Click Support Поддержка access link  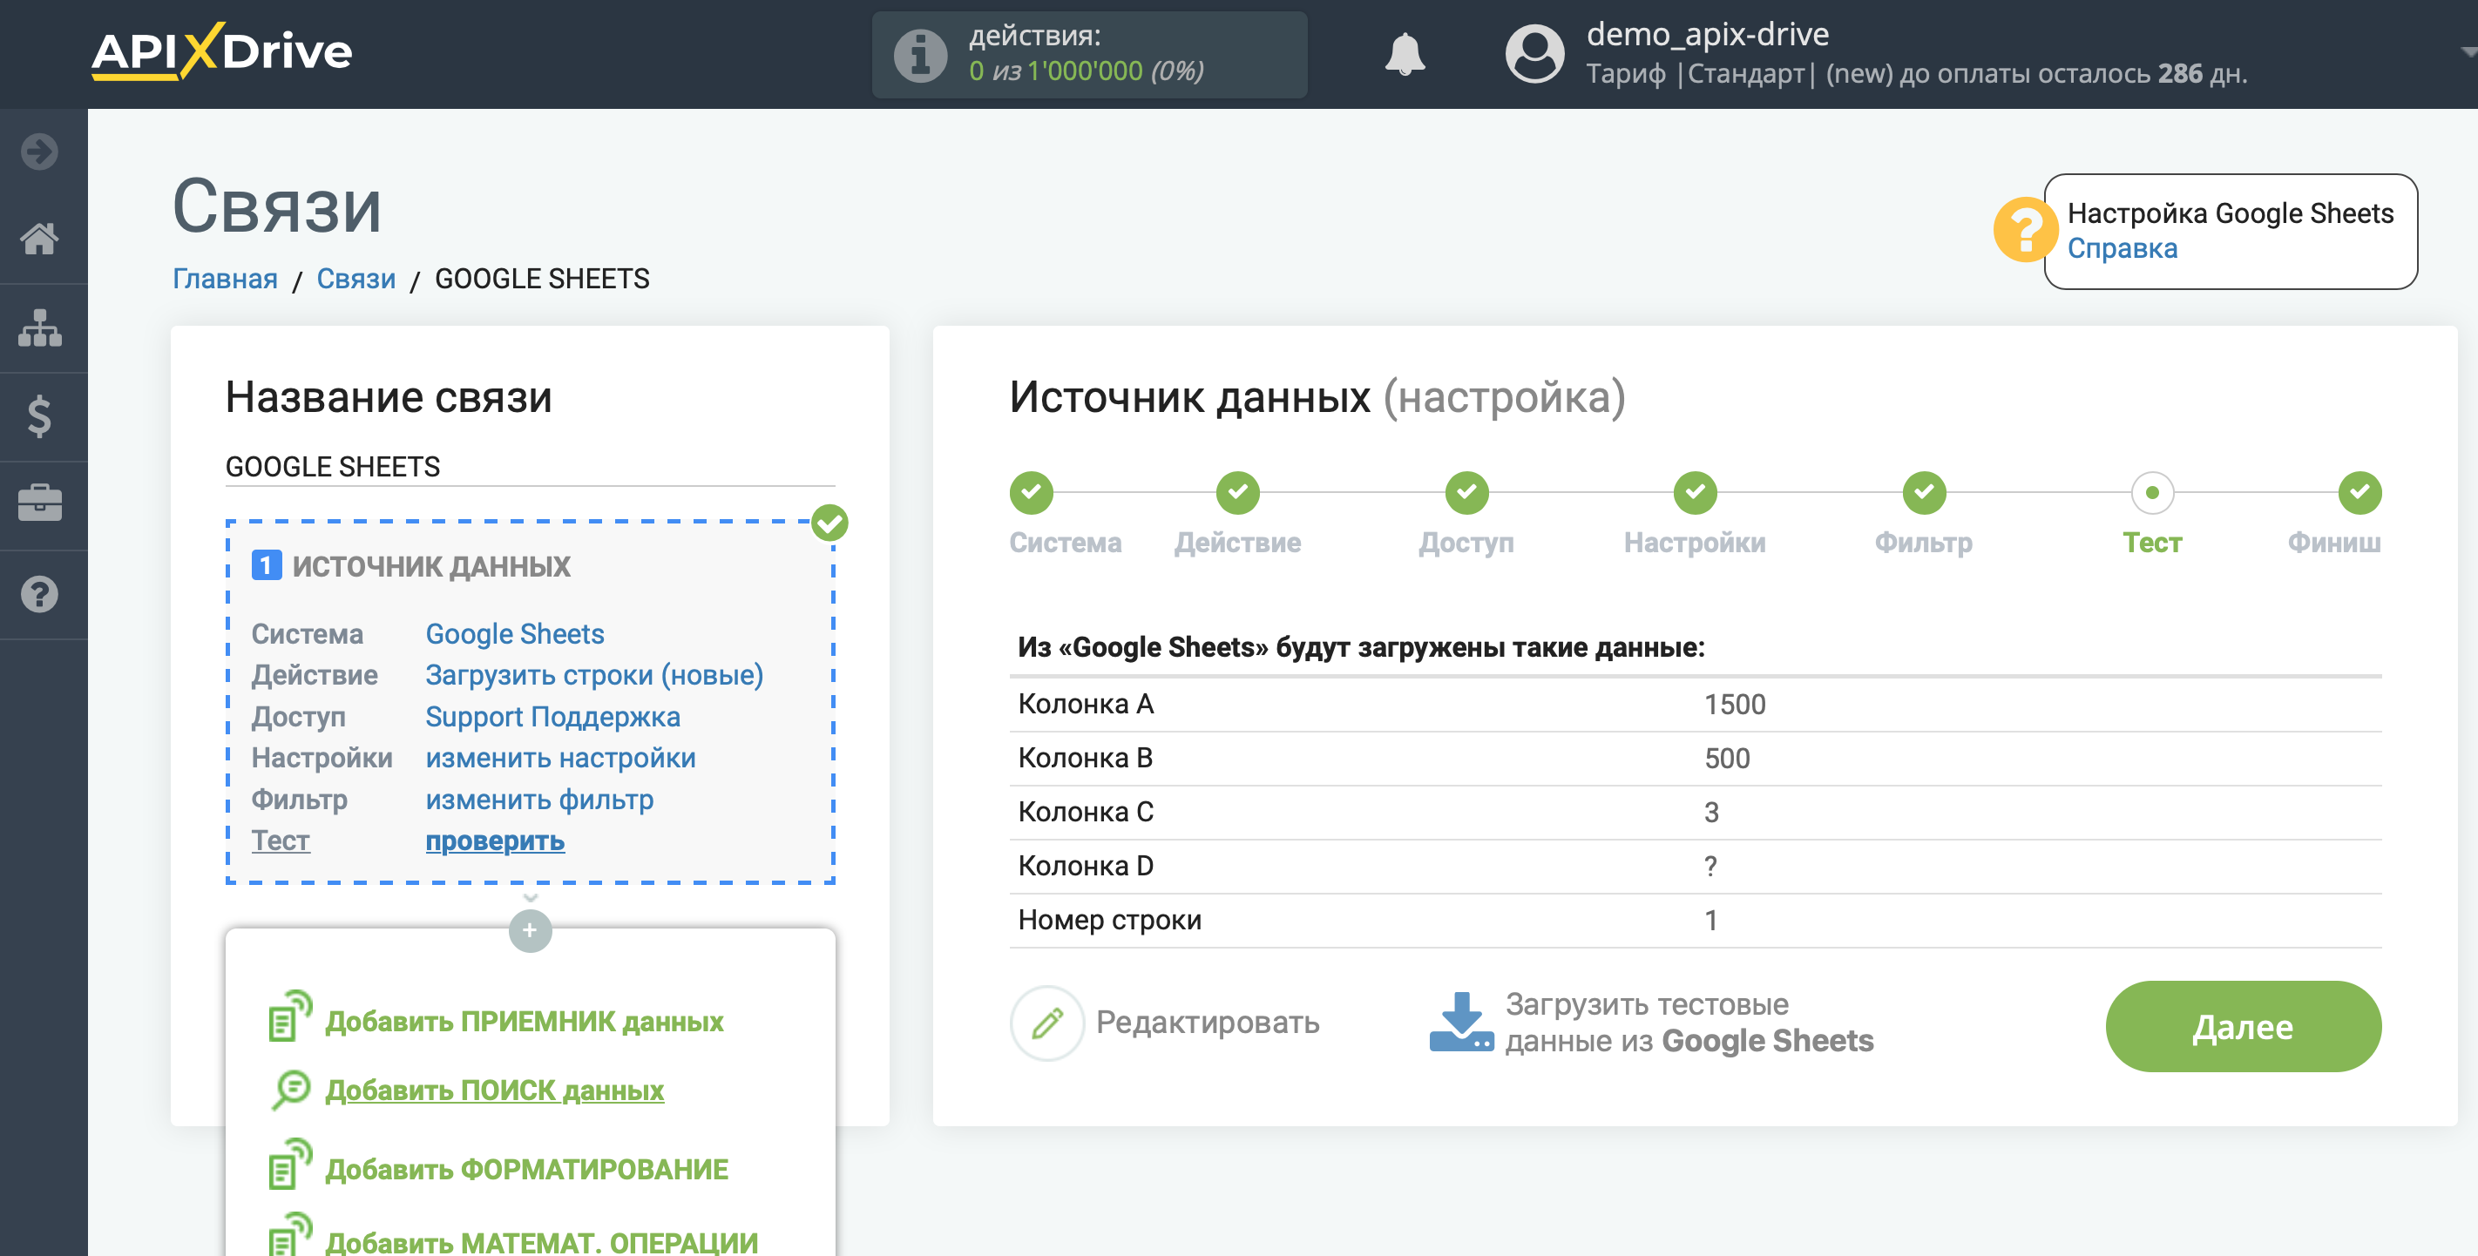point(552,717)
